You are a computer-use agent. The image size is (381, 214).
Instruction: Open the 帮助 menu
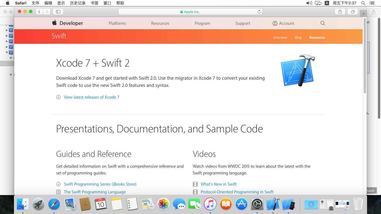pyautogui.click(x=120, y=3)
